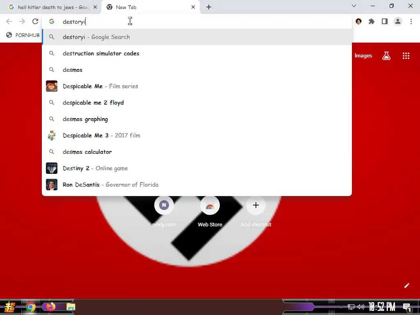Image resolution: width=420 pixels, height=315 pixels.
Task: Choose the desmos calculator suggestion
Action: pos(197,152)
